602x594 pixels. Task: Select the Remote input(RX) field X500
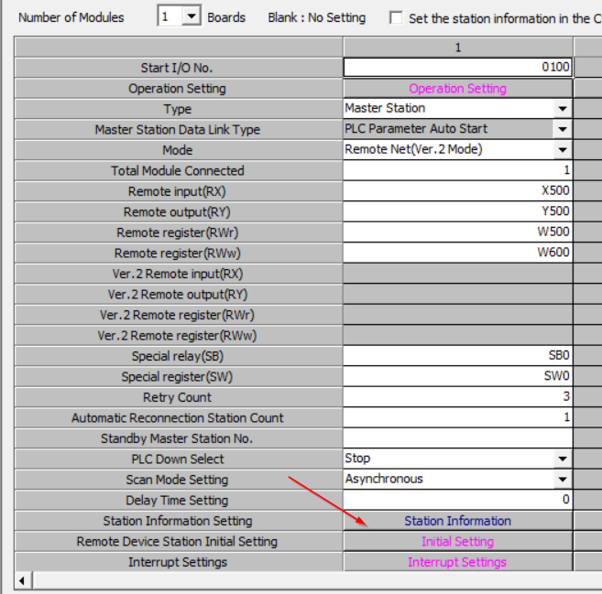click(x=457, y=191)
